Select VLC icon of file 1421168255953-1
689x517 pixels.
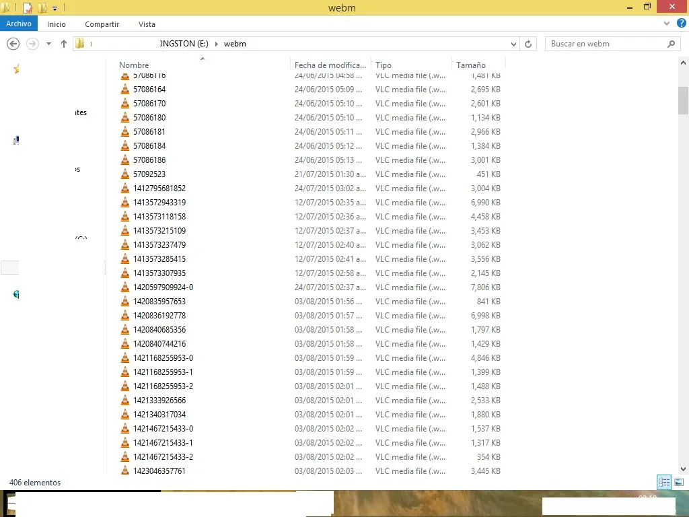click(x=125, y=372)
